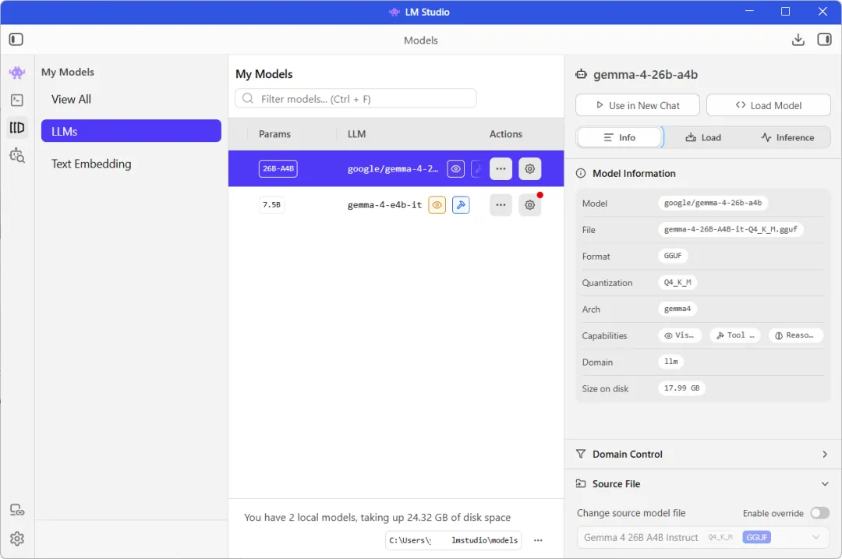842x559 pixels.
Task: Click the Tool capability badge
Action: tap(735, 335)
